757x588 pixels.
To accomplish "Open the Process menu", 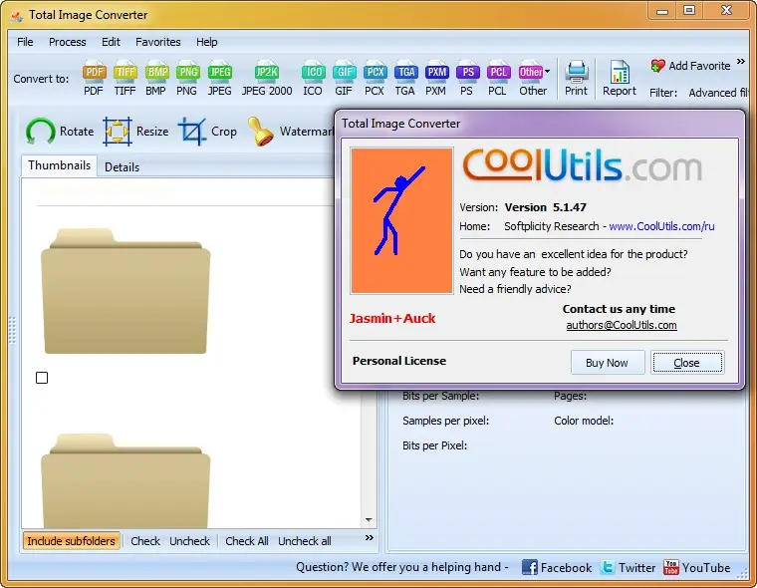I will 67,42.
